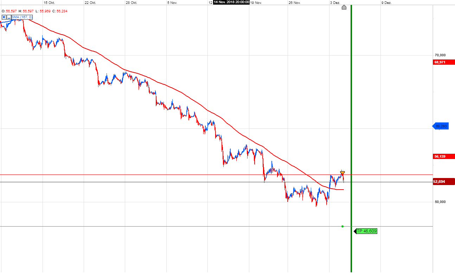Click the 50,000 price axis label
455x273 pixels.
point(440,202)
